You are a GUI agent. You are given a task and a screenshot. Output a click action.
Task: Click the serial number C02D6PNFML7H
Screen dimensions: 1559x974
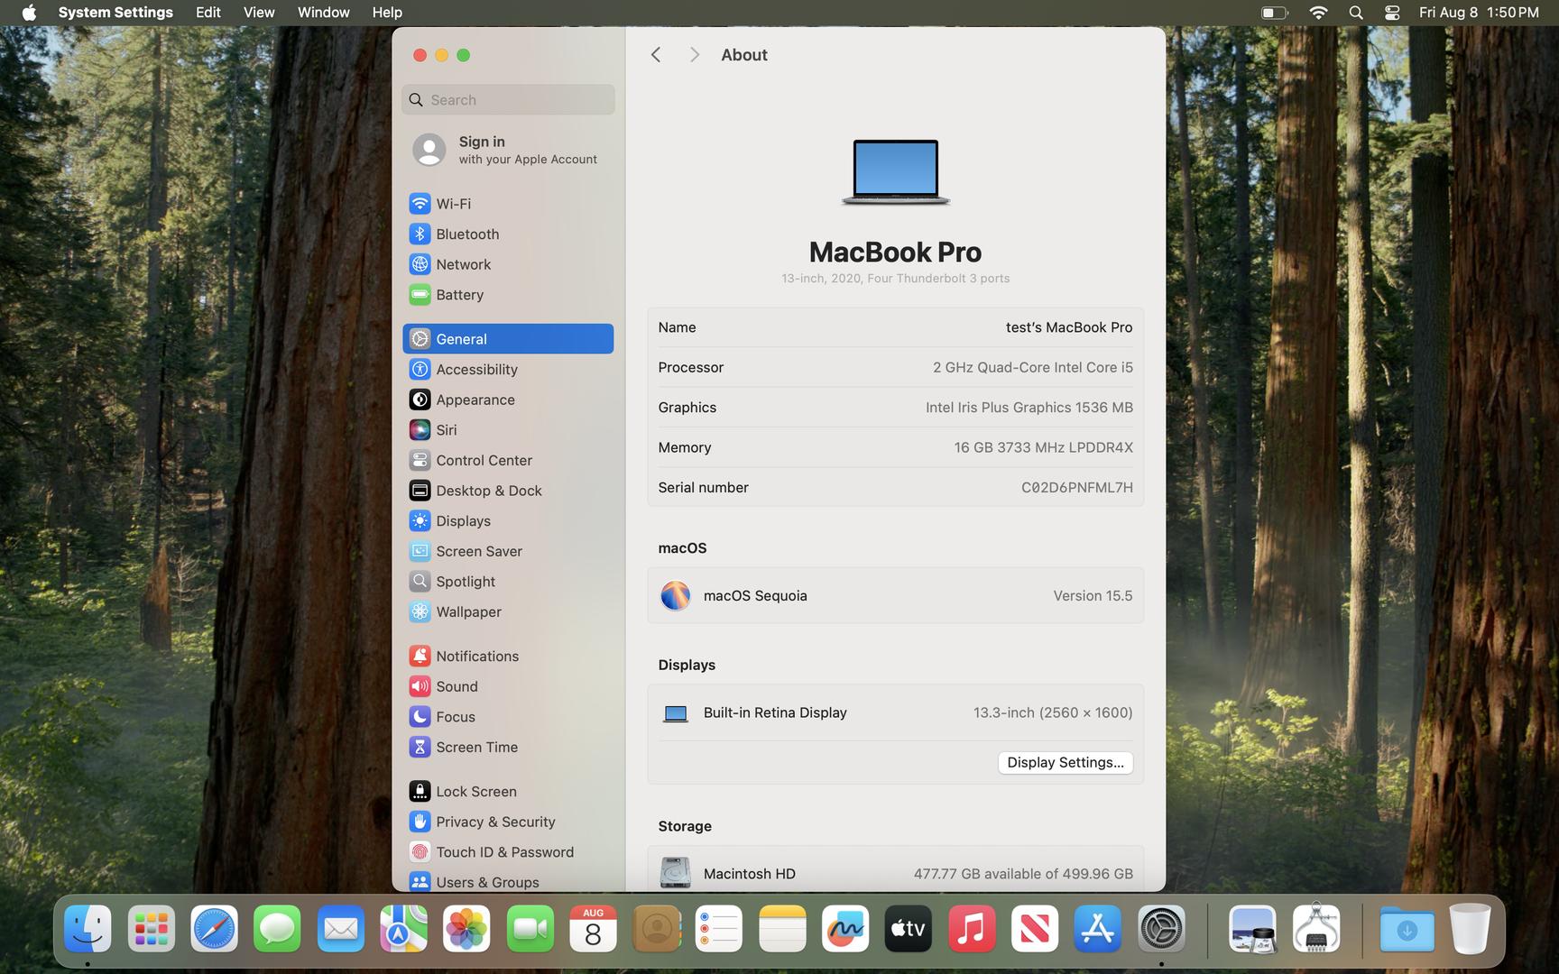(1077, 488)
